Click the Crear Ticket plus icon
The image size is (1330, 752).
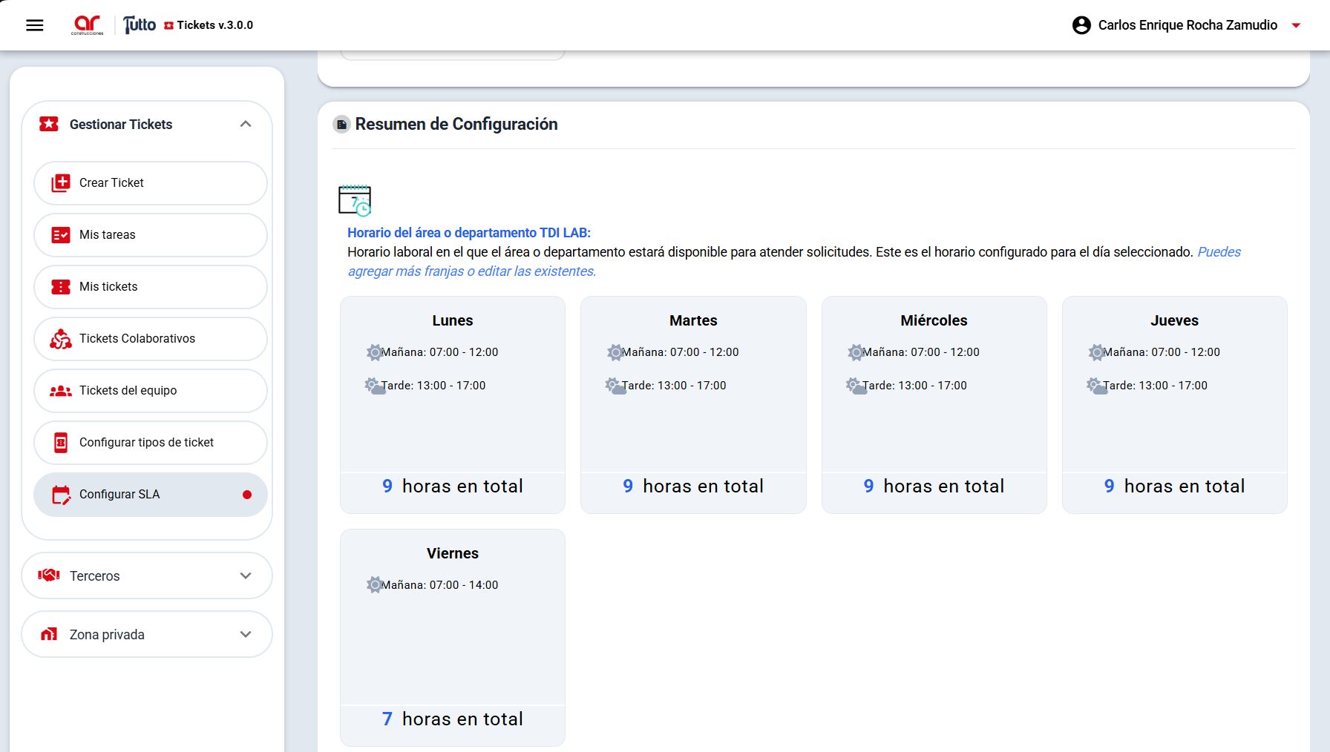(x=60, y=182)
